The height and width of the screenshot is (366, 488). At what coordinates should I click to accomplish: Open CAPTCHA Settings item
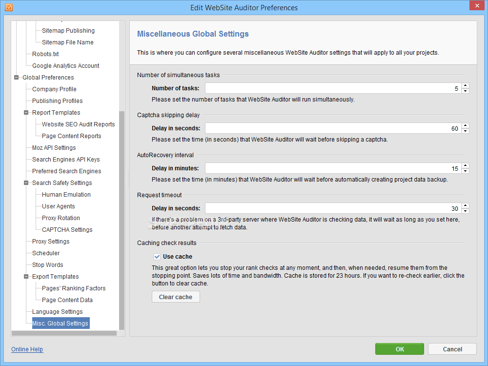pos(67,230)
